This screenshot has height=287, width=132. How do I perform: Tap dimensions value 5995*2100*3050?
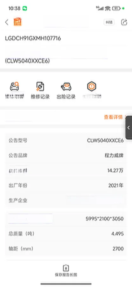coord(105,219)
